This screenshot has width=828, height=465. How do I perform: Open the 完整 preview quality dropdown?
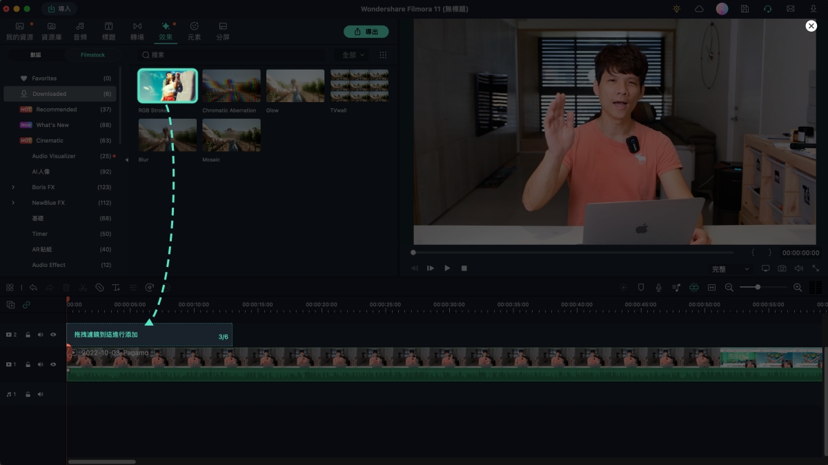[x=730, y=268]
